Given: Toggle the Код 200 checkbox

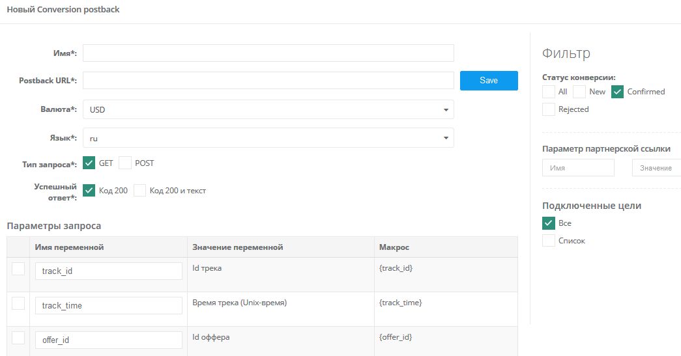Looking at the screenshot, I should 90,191.
